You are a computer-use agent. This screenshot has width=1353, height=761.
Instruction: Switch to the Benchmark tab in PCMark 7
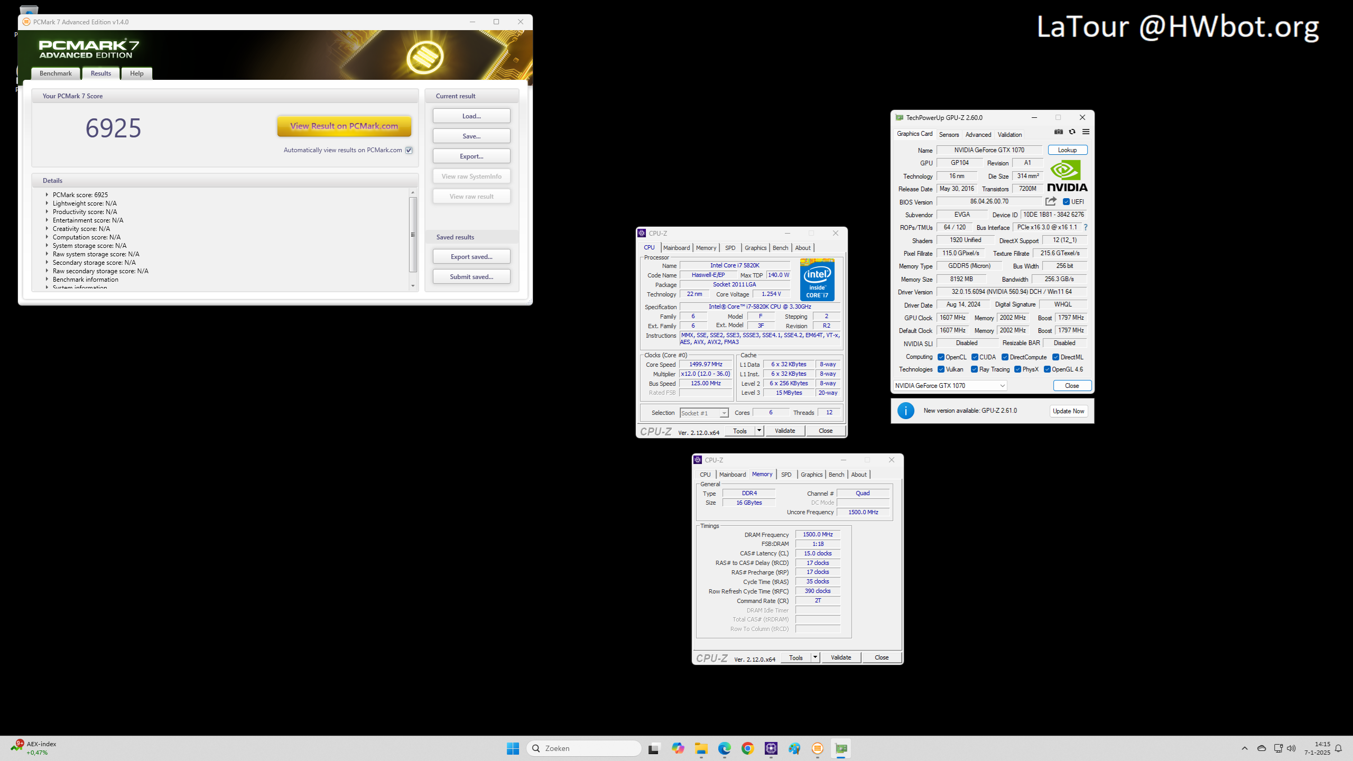tap(55, 73)
